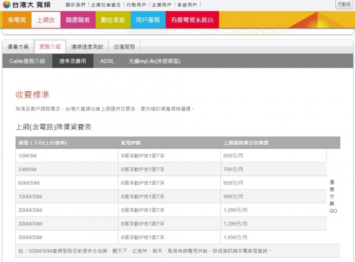Select the 看電視 navigation item
355x262 pixels.
(17, 20)
